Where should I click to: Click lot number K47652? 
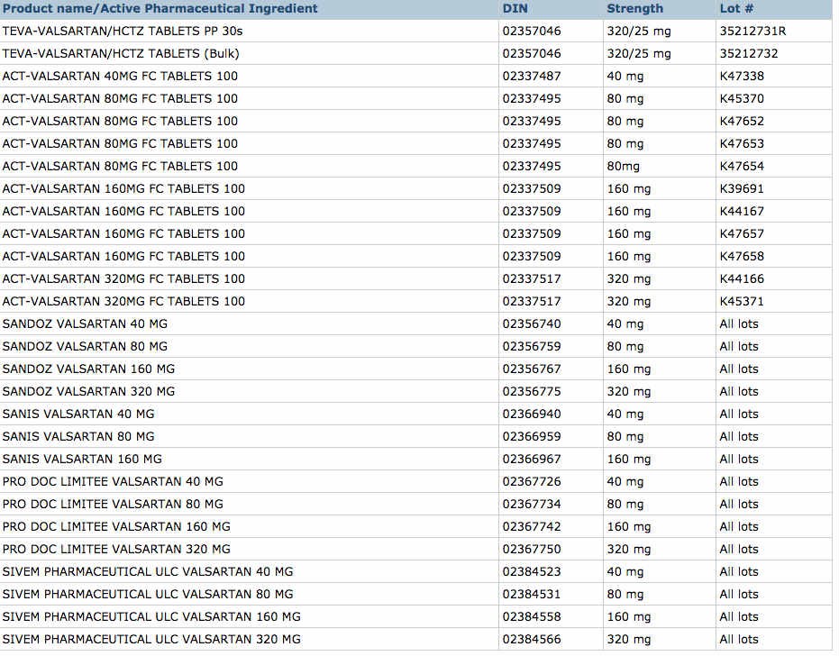[742, 121]
